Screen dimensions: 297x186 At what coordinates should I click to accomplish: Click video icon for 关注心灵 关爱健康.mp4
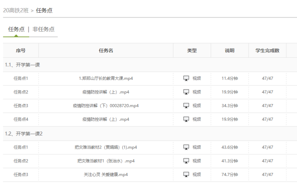click(186, 174)
